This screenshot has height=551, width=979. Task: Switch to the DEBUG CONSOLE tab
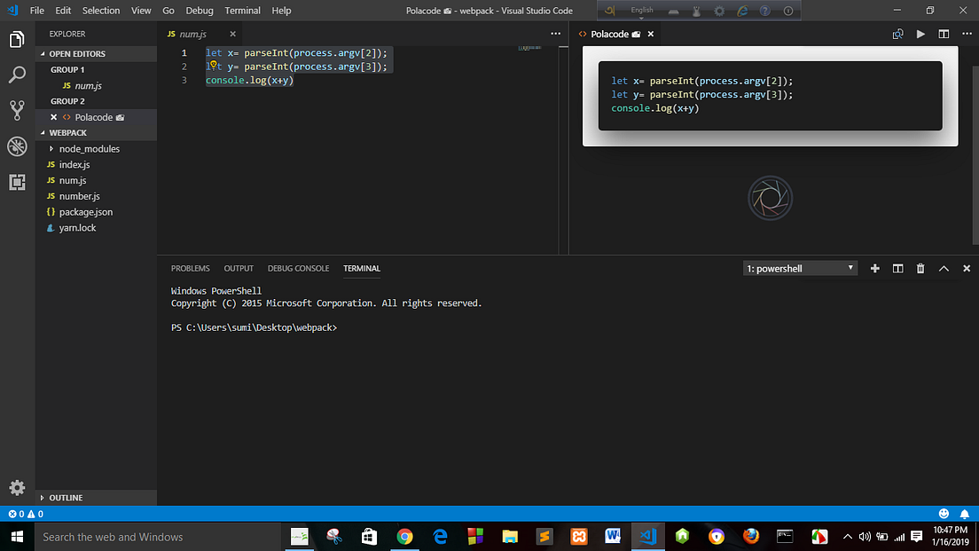click(298, 268)
